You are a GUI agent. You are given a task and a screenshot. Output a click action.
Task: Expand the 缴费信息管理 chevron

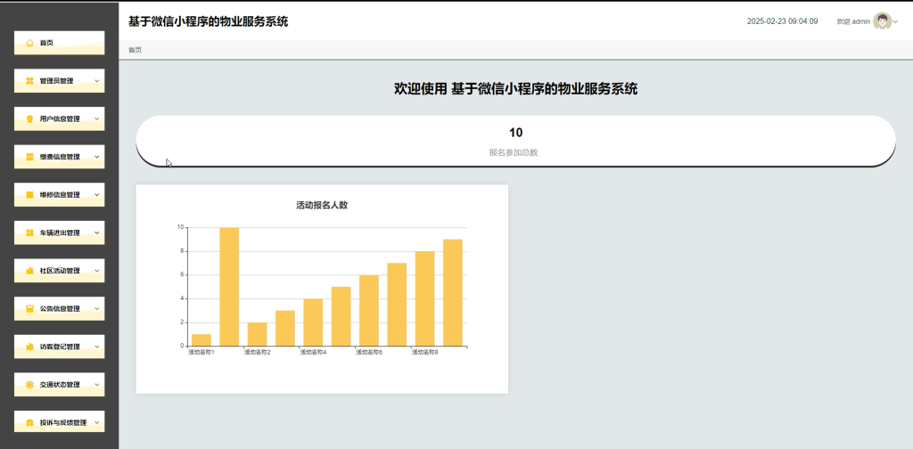click(x=96, y=157)
